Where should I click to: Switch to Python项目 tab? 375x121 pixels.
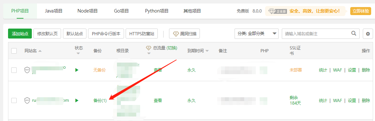157,11
